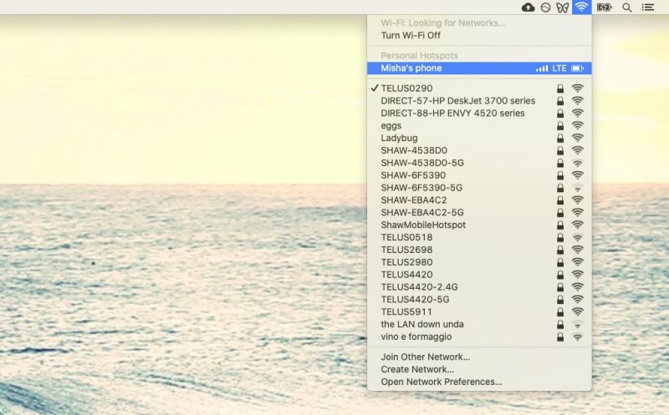Join the TELUS0518 network
The height and width of the screenshot is (415, 669).
coord(479,237)
